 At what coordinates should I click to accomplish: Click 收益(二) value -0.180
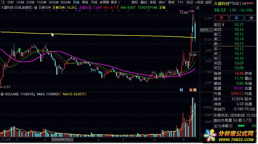click(x=238, y=109)
